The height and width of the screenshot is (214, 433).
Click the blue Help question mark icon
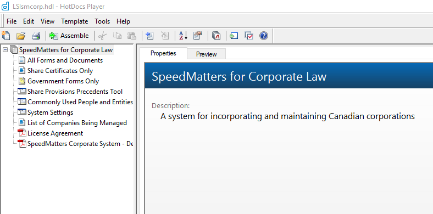pos(264,36)
